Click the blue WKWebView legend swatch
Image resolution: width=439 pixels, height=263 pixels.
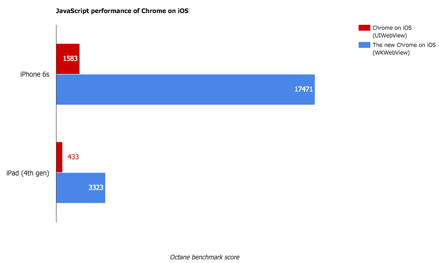tap(364, 45)
